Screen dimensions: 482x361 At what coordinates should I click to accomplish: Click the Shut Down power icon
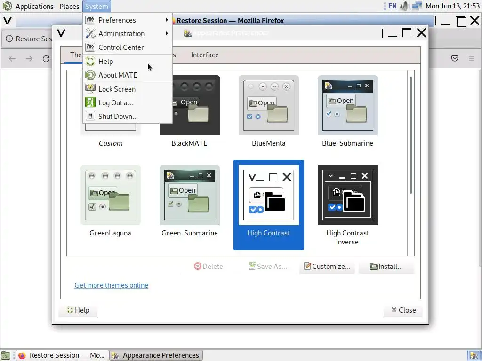tap(90, 116)
